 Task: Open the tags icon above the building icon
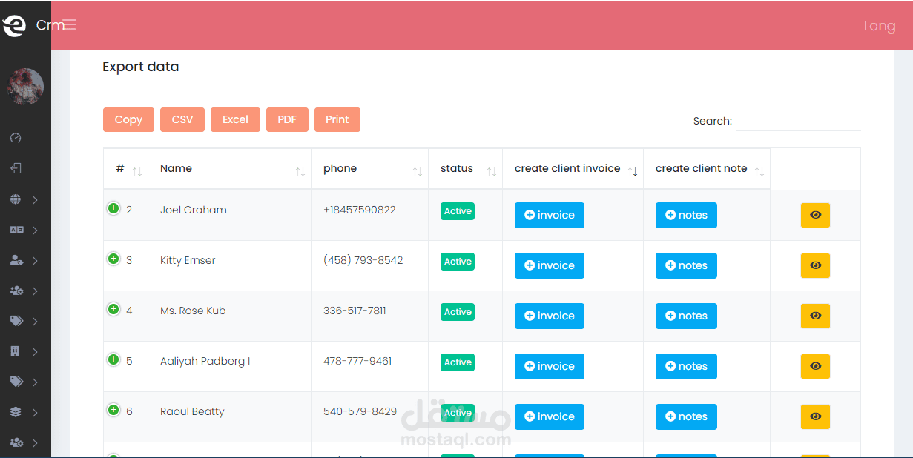click(16, 321)
